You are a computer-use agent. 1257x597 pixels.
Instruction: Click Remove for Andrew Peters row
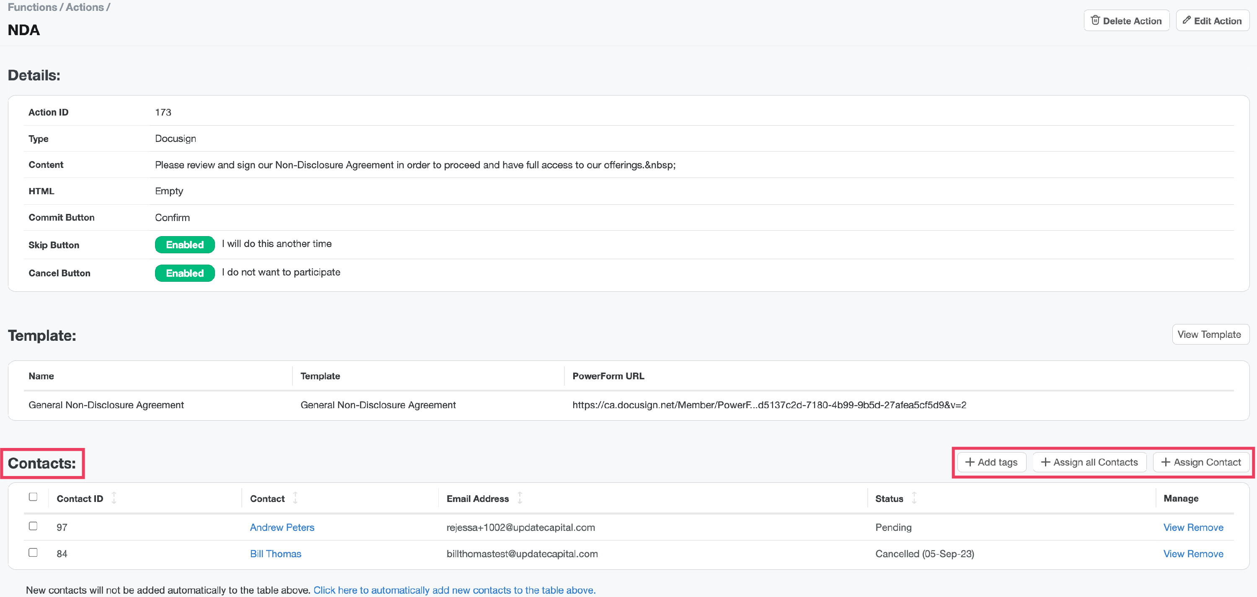tap(1205, 527)
